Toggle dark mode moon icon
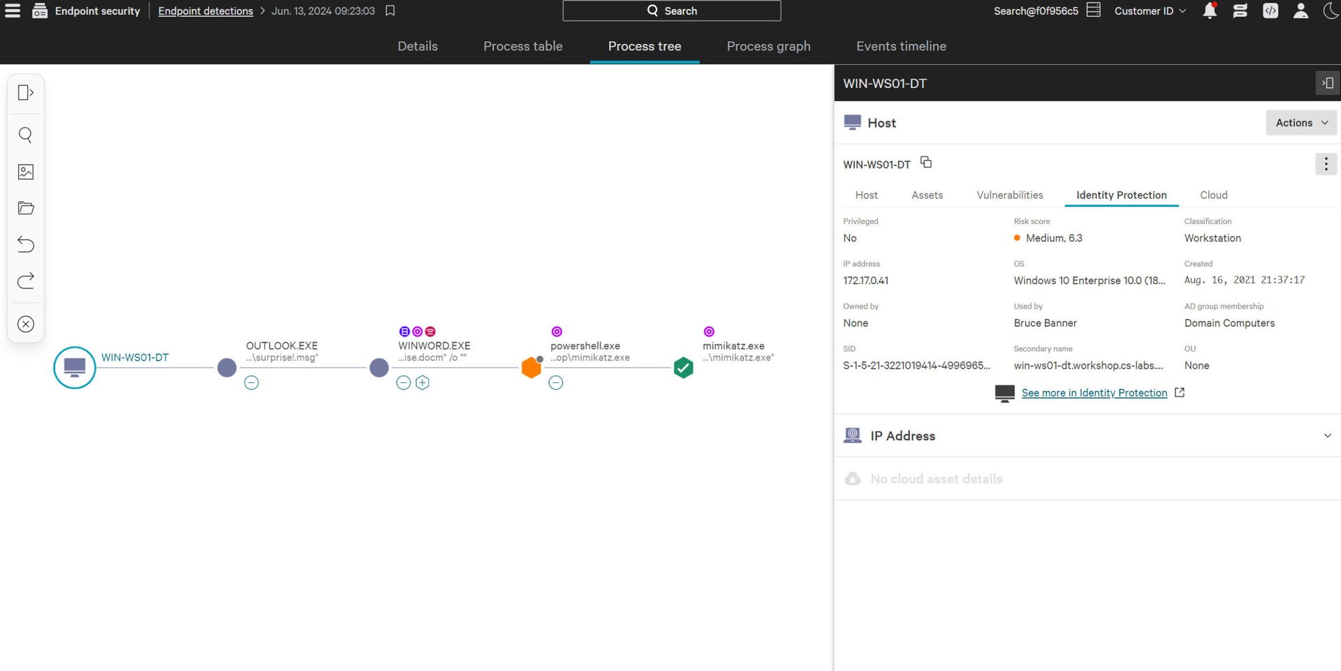Screen dimensions: 1341x671 pos(1330,10)
